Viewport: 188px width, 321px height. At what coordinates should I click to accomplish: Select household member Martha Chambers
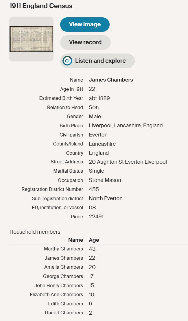[63, 249]
